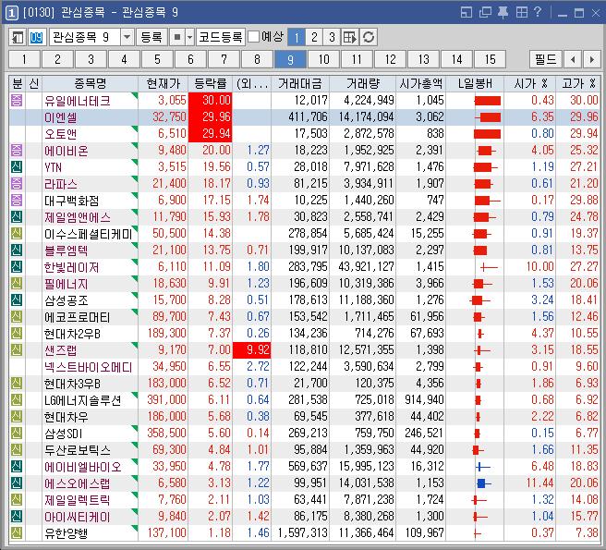Screen dimensions: 606x550
Task: Click the 신 badge in 필에너지 row
Action: click(17, 284)
